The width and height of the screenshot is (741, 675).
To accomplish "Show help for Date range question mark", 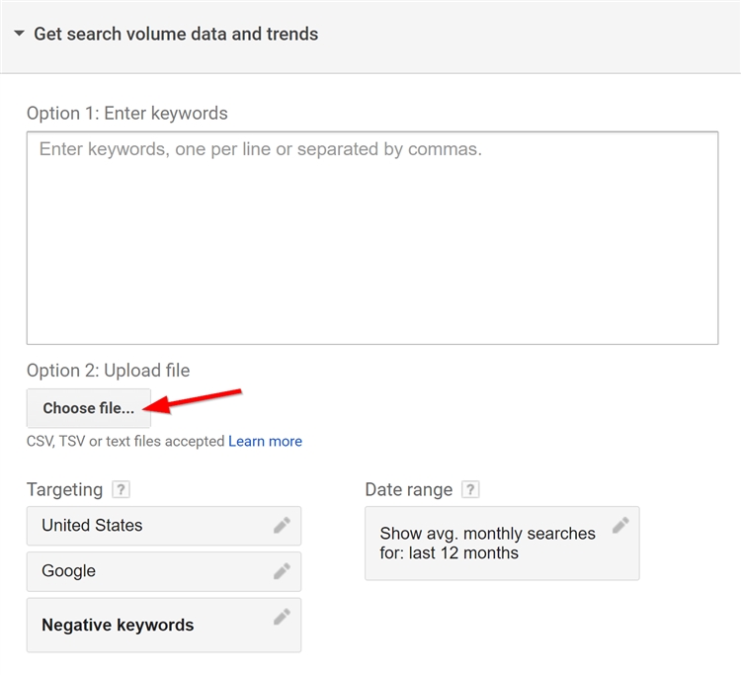I will [470, 490].
